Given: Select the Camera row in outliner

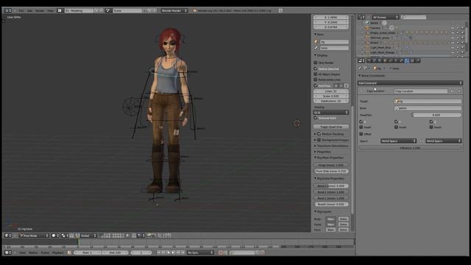Looking at the screenshot, I should [x=375, y=28].
